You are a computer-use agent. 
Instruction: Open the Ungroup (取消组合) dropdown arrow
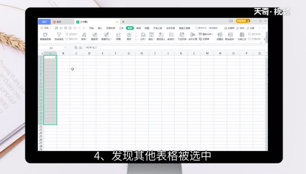235,39
